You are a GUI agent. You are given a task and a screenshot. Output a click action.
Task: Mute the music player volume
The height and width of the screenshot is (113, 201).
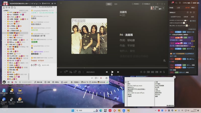[x=144, y=72]
